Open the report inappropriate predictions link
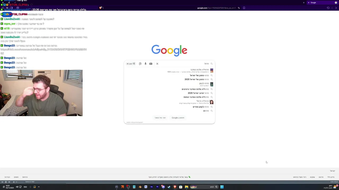This screenshot has height=190, width=339. point(135,122)
